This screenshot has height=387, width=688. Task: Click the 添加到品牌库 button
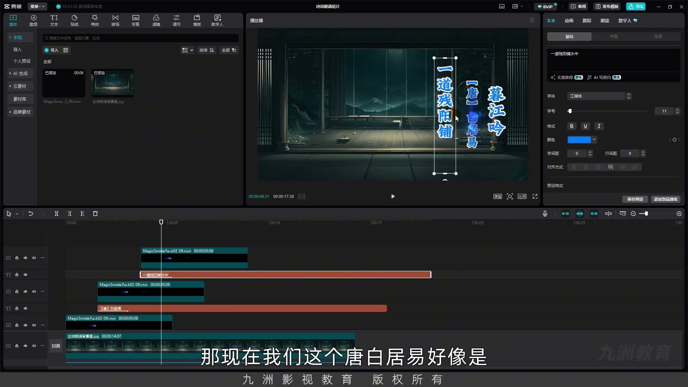click(x=665, y=199)
